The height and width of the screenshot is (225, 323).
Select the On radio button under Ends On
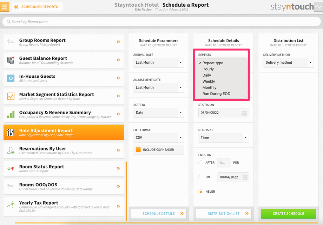pyautogui.click(x=200, y=177)
